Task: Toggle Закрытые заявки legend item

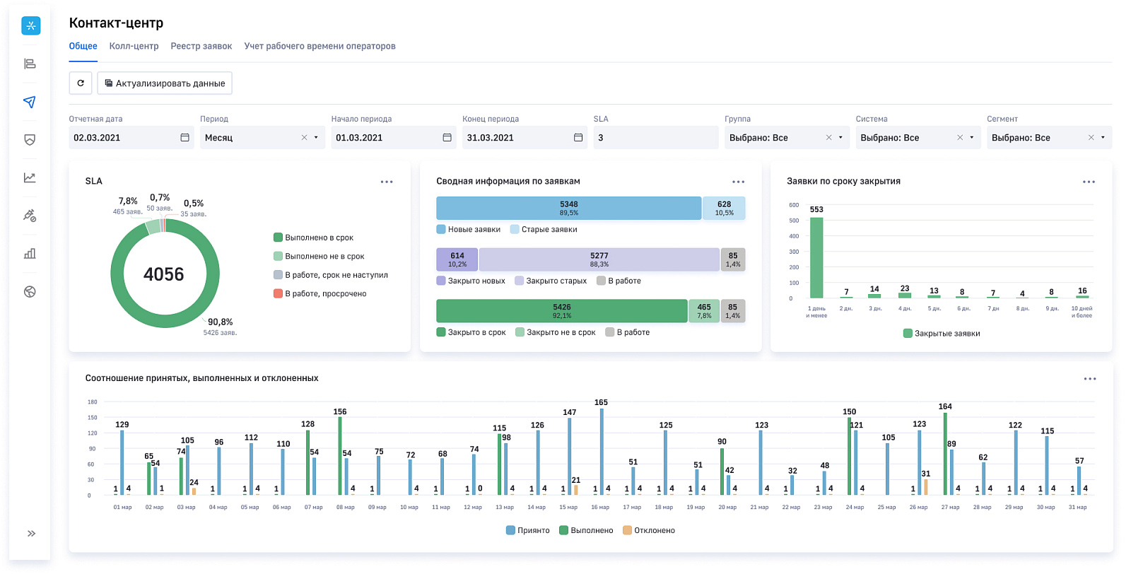Action: pyautogui.click(x=942, y=334)
